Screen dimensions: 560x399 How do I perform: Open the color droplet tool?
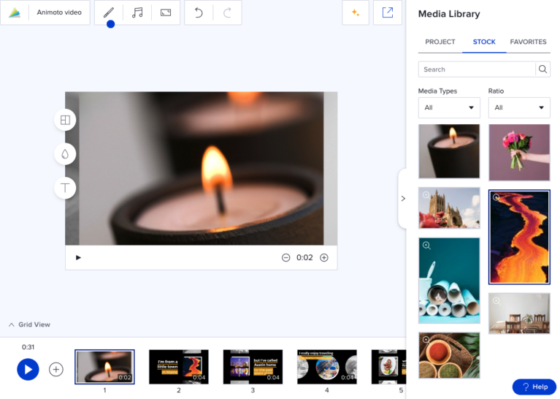coord(65,154)
